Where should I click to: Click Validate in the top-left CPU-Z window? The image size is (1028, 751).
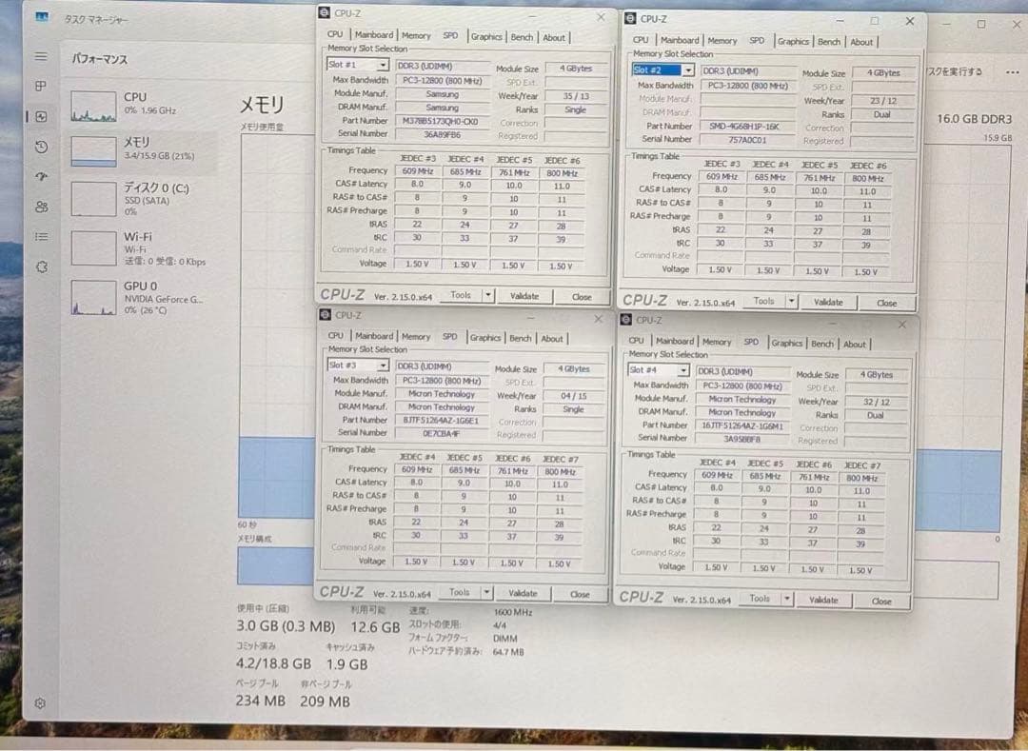(524, 296)
